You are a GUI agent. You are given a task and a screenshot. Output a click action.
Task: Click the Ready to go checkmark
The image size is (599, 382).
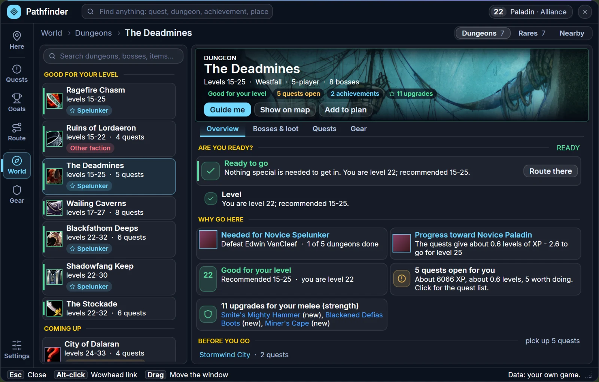click(210, 171)
